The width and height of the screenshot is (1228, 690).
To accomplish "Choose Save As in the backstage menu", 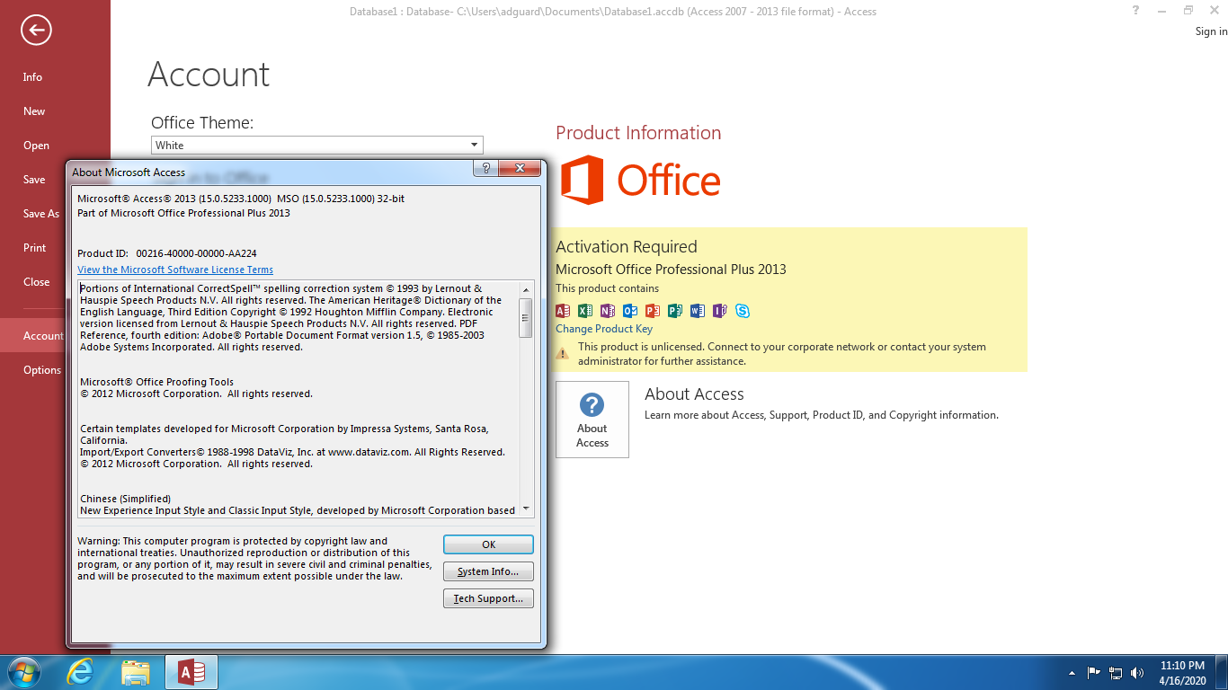I will [41, 214].
